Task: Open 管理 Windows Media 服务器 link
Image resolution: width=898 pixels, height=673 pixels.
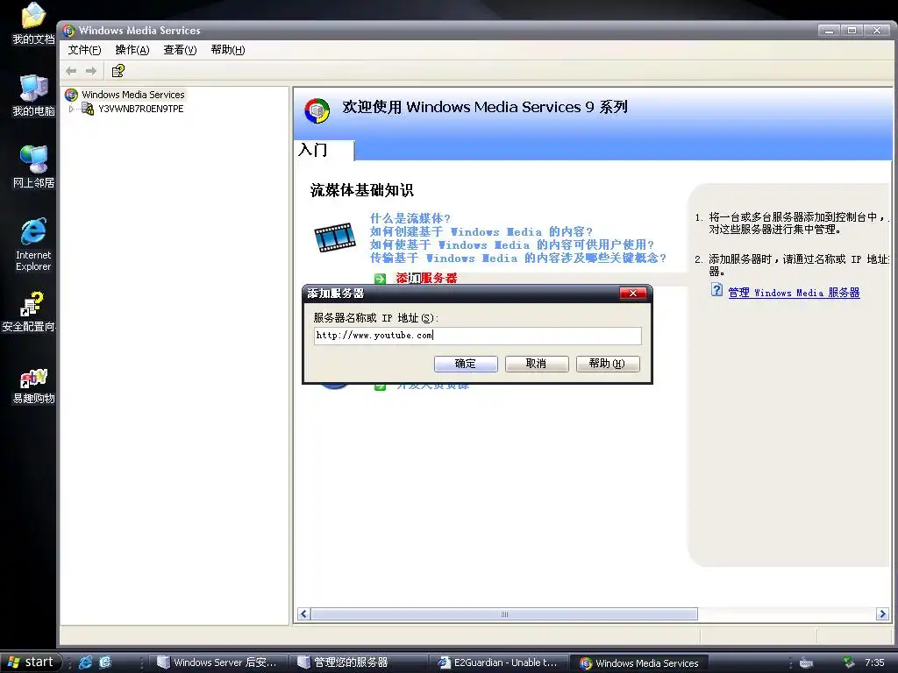Action: (x=794, y=293)
